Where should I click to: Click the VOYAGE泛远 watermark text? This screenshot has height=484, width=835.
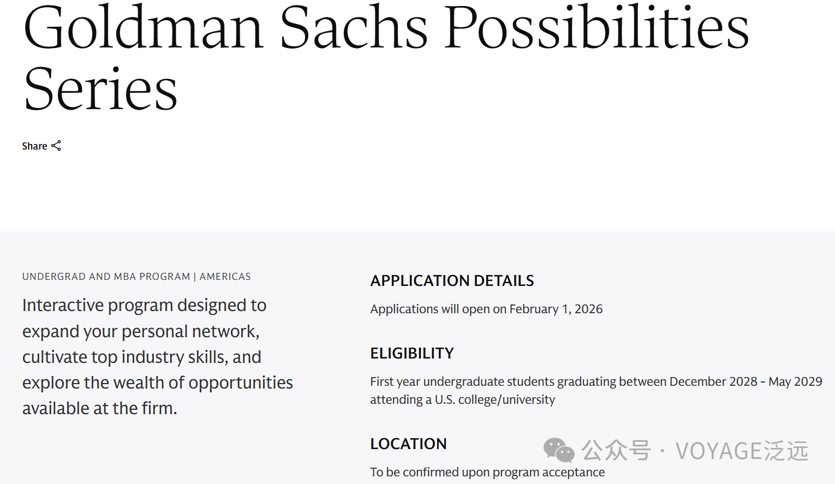741,451
